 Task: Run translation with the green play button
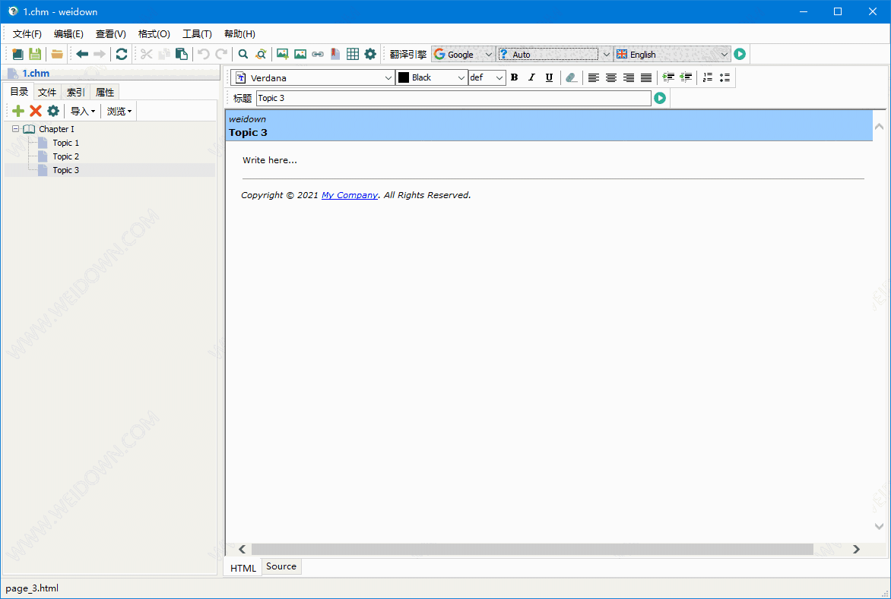pos(740,54)
